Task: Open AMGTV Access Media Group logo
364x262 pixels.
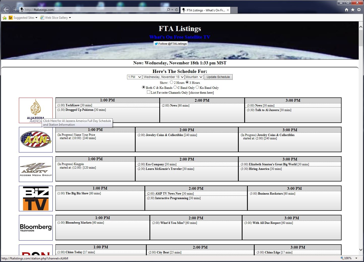Action: 36,169
